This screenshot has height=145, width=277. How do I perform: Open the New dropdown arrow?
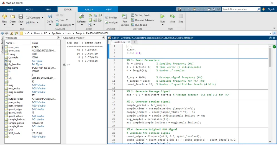(x=4, y=25)
